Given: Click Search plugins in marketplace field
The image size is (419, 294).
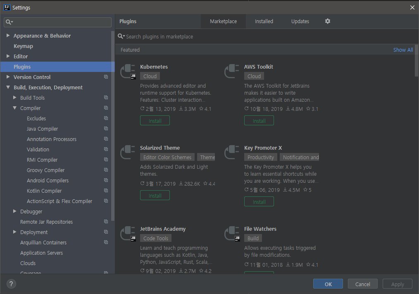Looking at the screenshot, I should point(267,36).
